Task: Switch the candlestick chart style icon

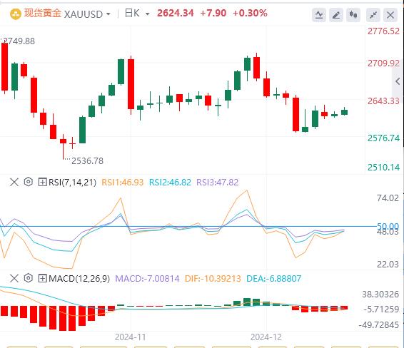Action: click(x=353, y=15)
